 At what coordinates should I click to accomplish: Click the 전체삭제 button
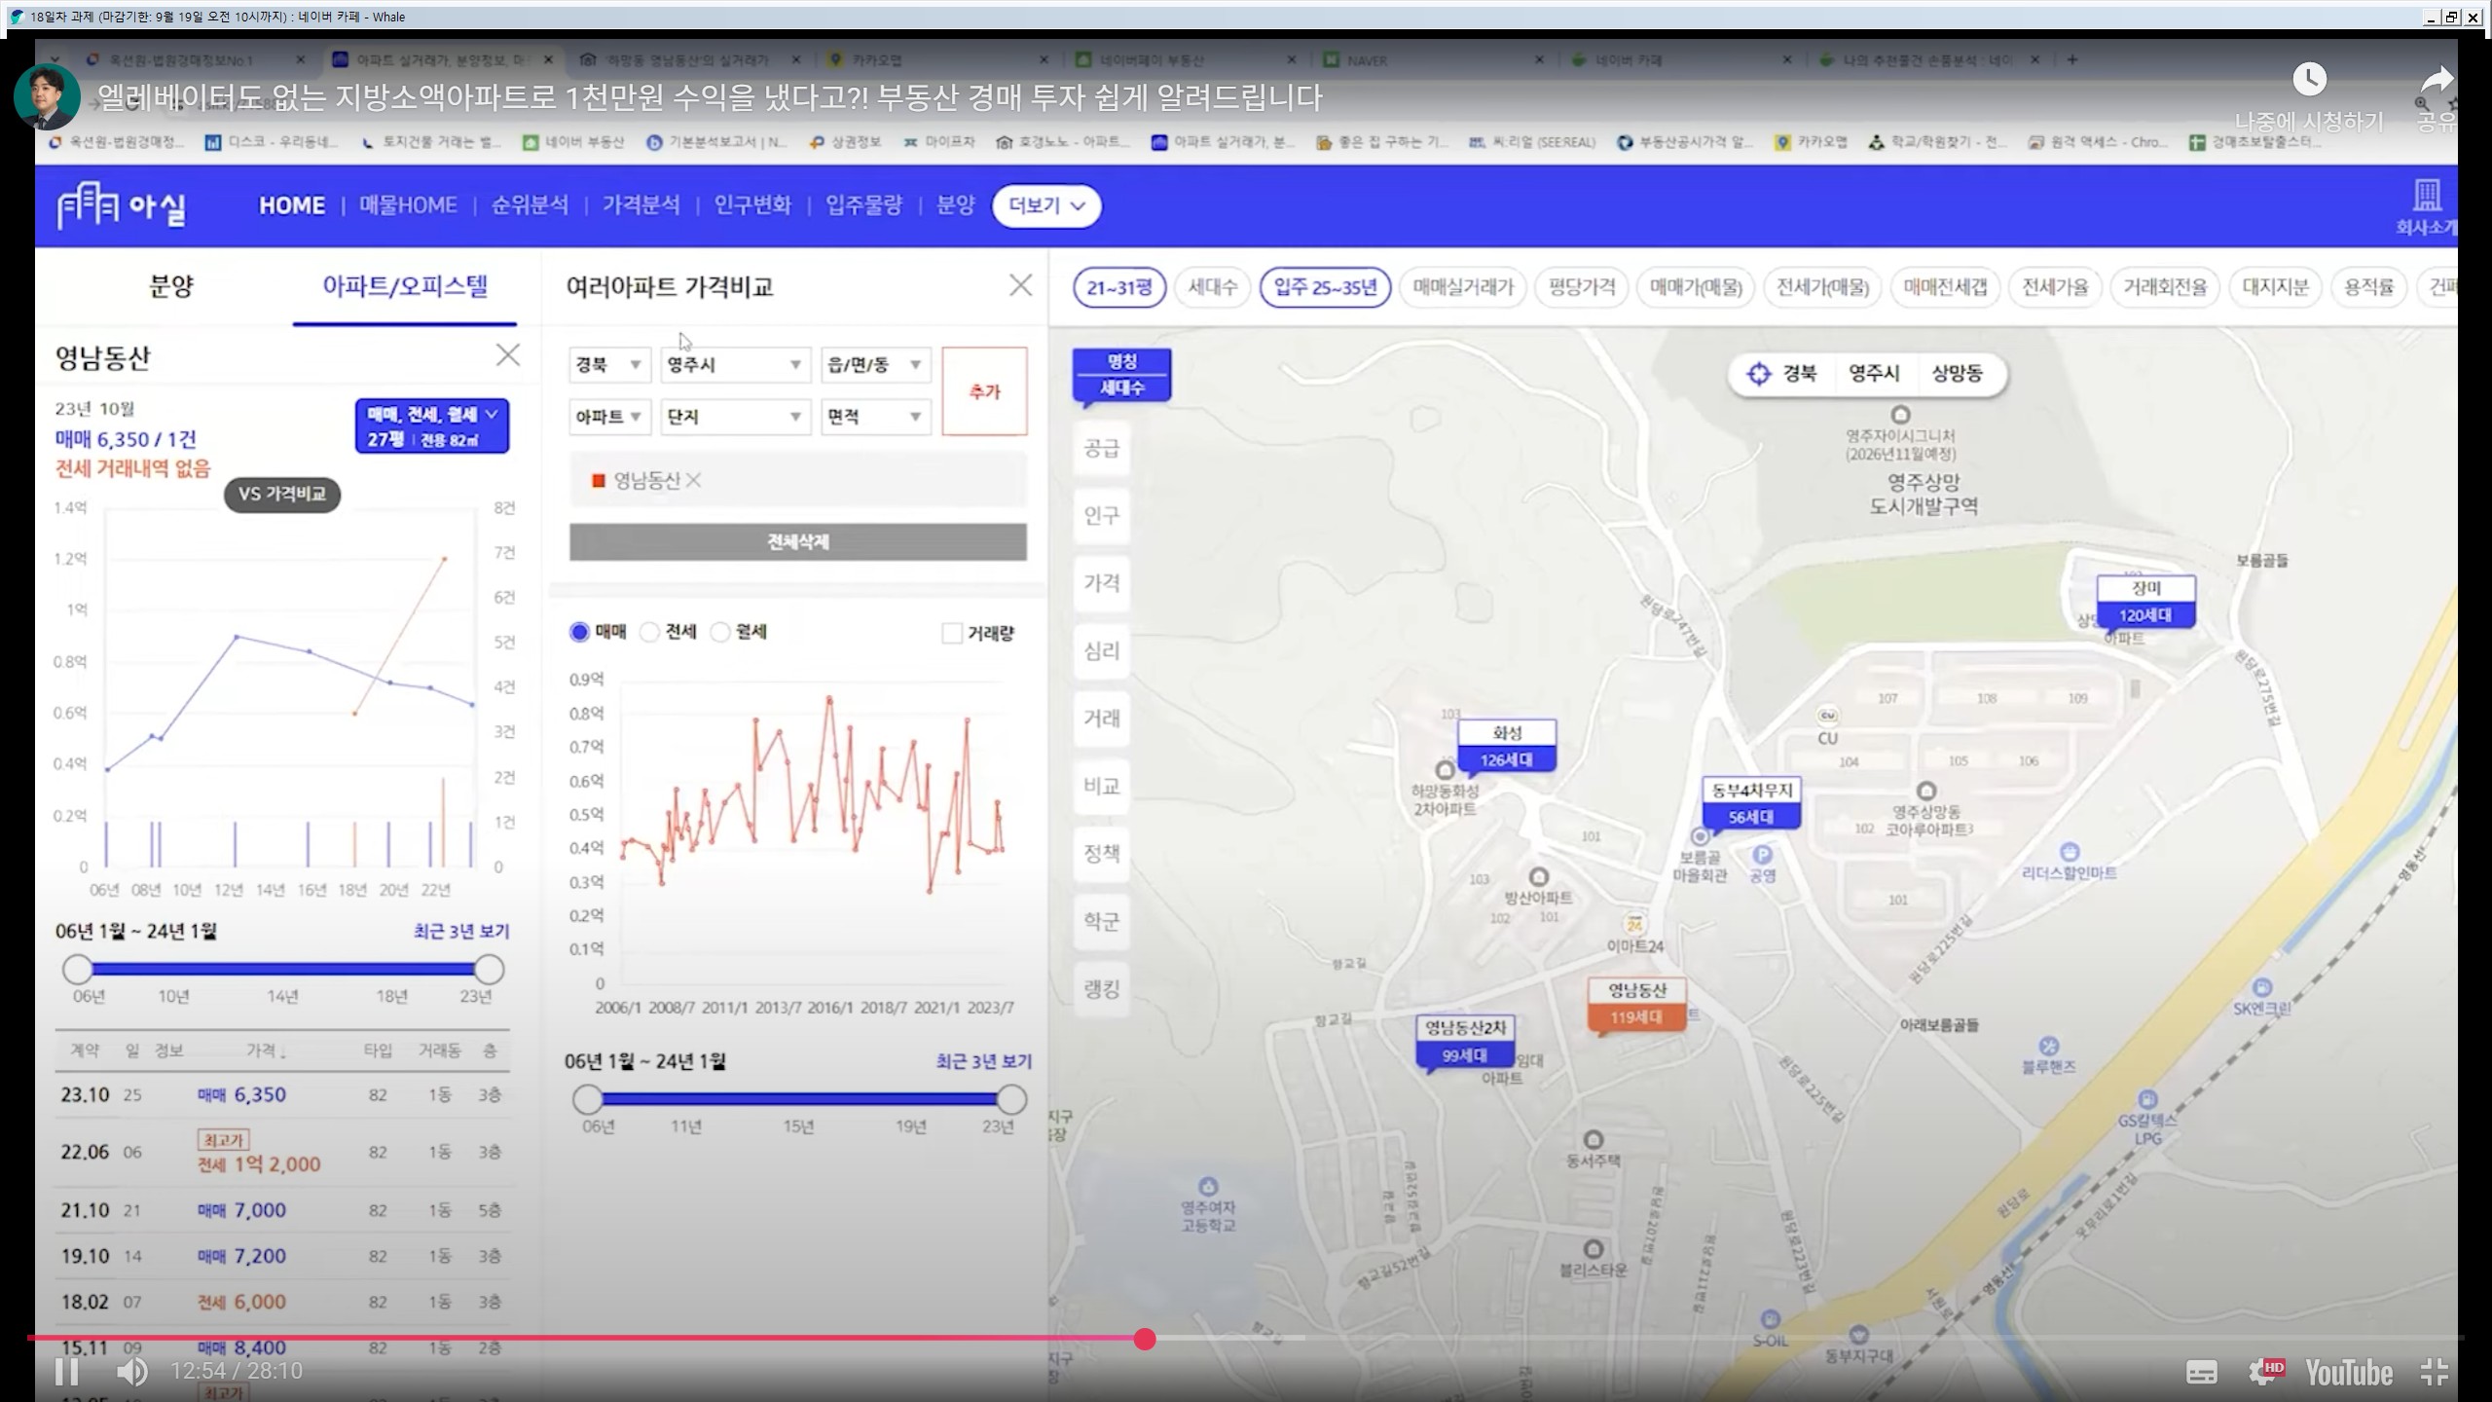(x=797, y=542)
